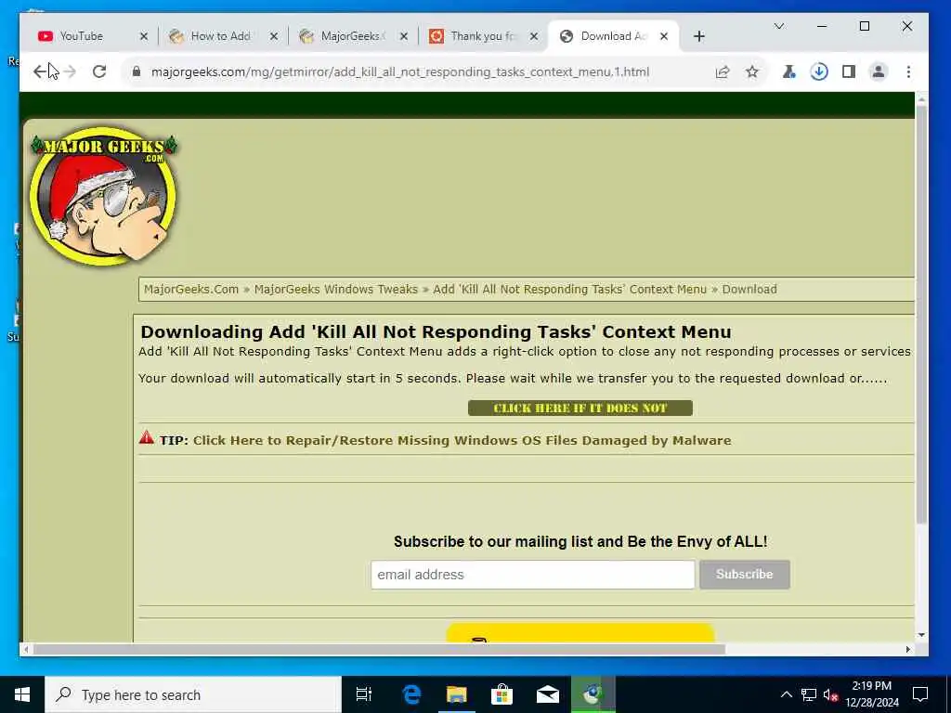951x713 pixels.
Task: Click the vertical scrollbar thumb
Action: (x=921, y=314)
